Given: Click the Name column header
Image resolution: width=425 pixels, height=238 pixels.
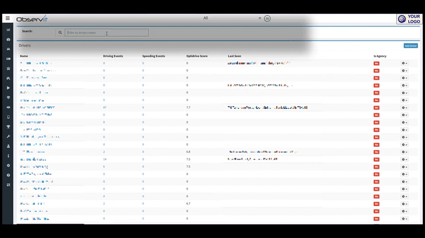Looking at the screenshot, I should pyautogui.click(x=24, y=56).
